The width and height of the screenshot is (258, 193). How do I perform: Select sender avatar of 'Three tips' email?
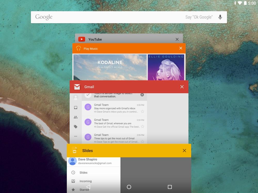point(88,137)
